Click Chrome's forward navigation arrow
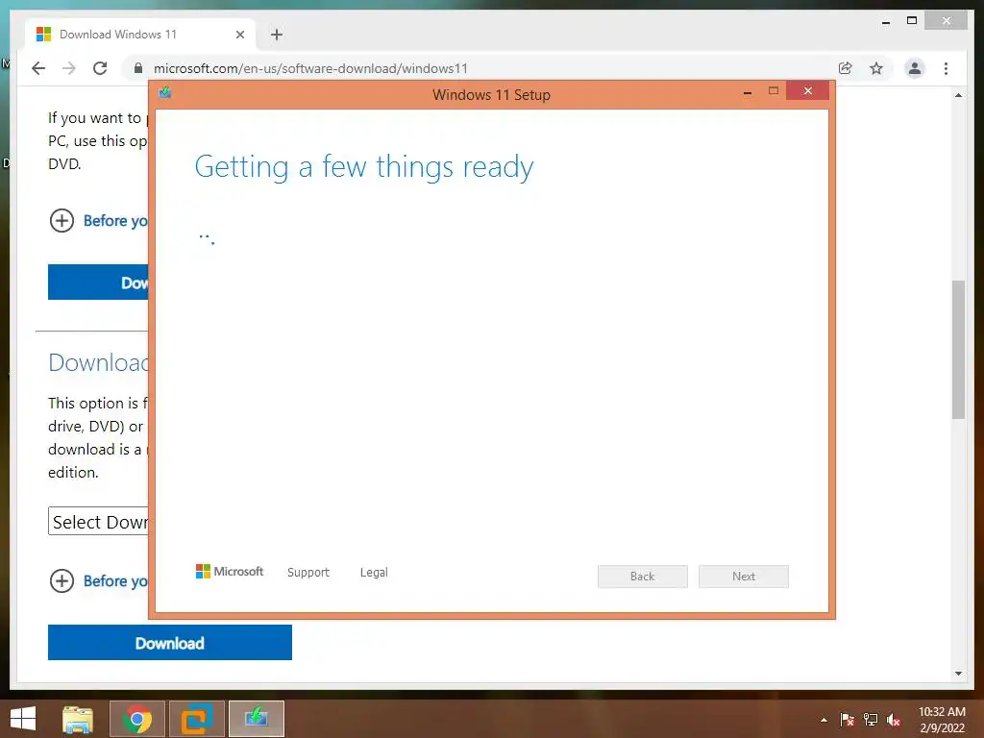Viewport: 984px width, 738px height. tap(69, 68)
